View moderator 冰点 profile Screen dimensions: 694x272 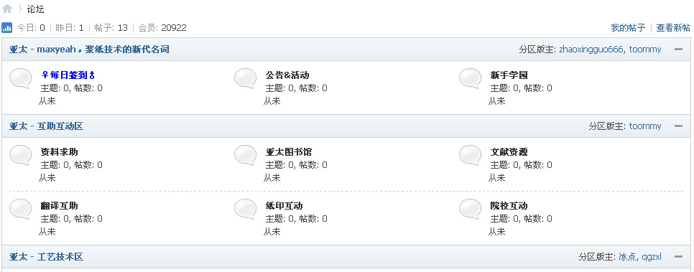626,257
